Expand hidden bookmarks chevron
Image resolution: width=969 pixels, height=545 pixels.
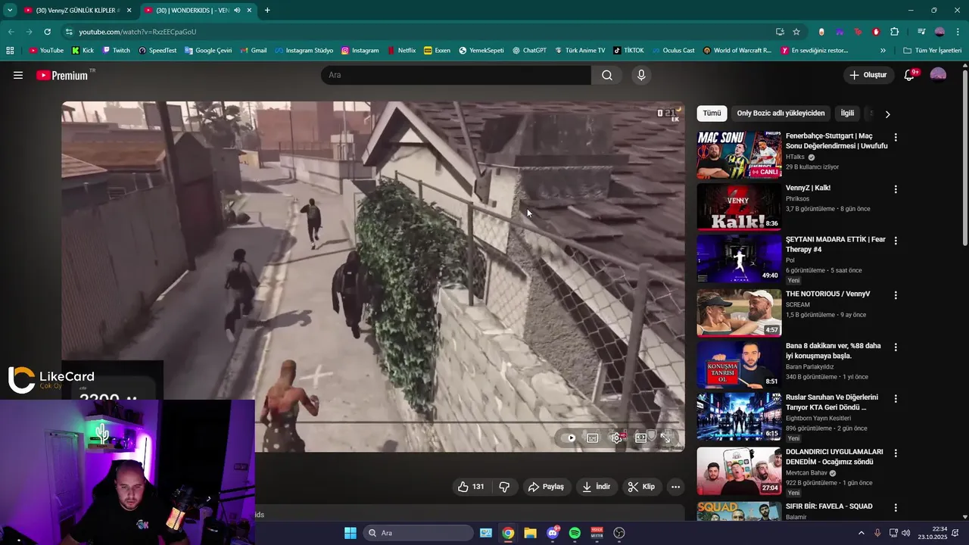(883, 51)
